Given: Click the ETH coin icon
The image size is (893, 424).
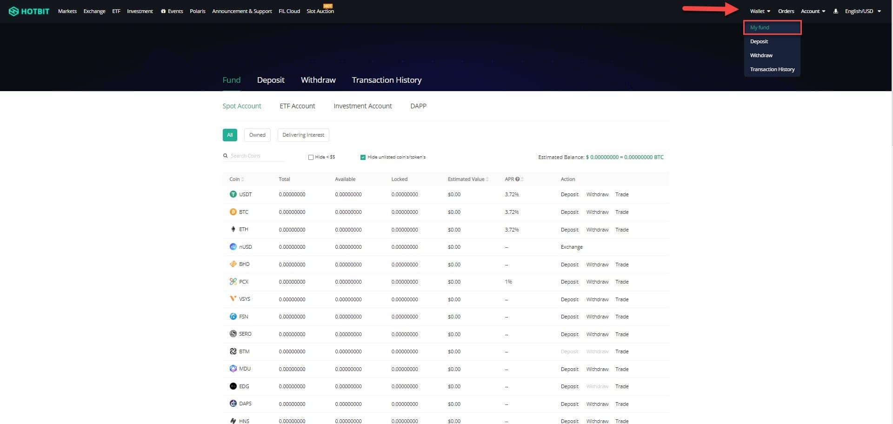Looking at the screenshot, I should pyautogui.click(x=233, y=229).
